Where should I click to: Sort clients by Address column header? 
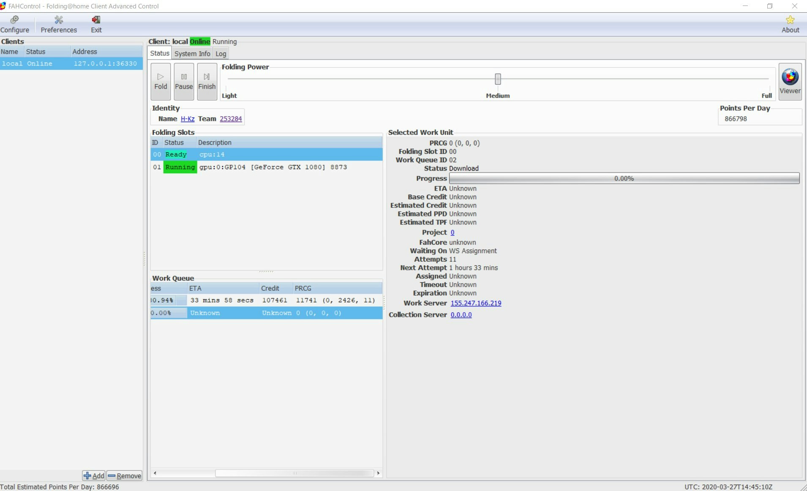[x=106, y=52]
